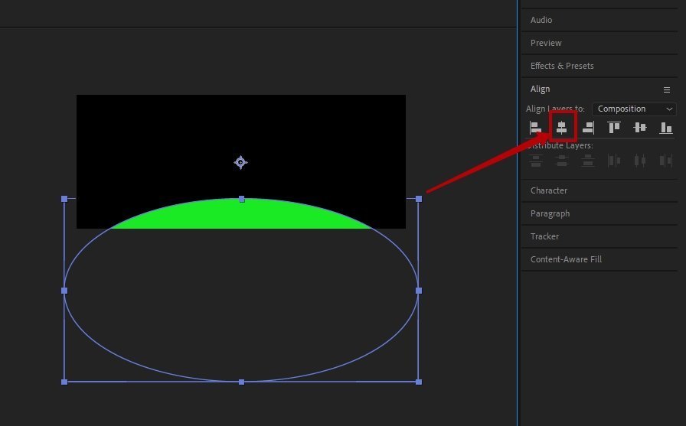Viewport: 686px width, 426px height.
Task: Click the top-center handle of the ellipse
Action: coord(241,200)
